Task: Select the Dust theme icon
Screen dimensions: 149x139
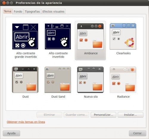Action: pos(25,80)
